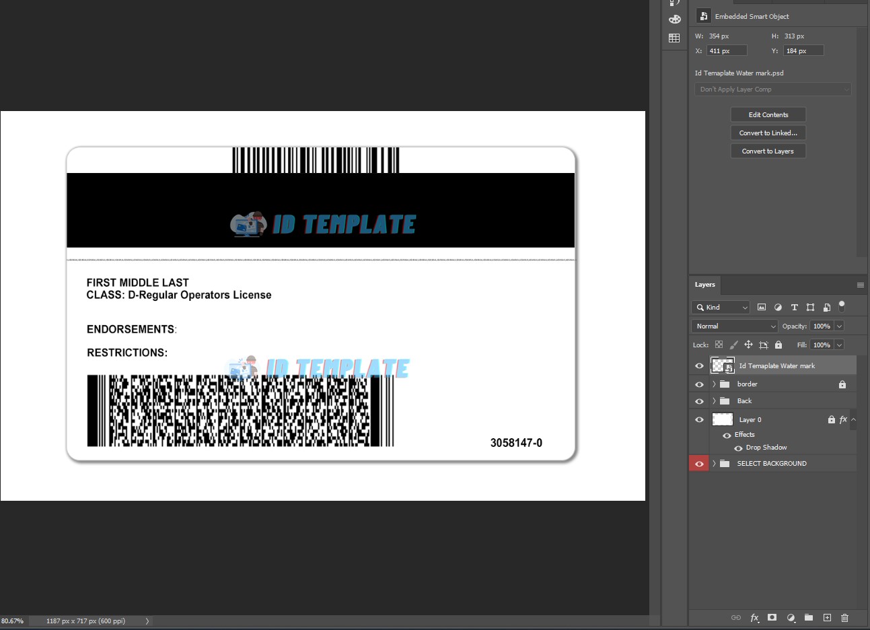Hide Layer 0
870x630 pixels.
[x=699, y=419]
